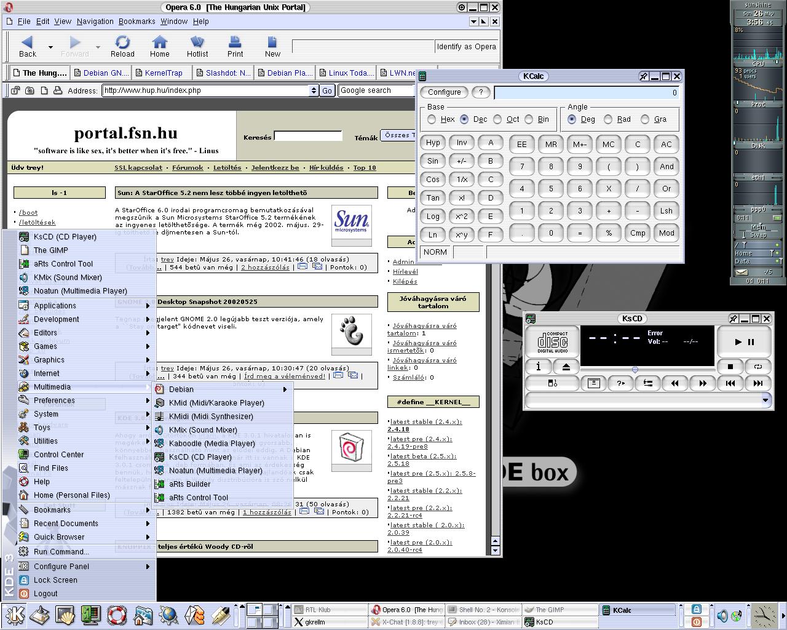Click the virtual desktop pager first desktop
The height and width of the screenshot is (630, 787).
tap(255, 610)
